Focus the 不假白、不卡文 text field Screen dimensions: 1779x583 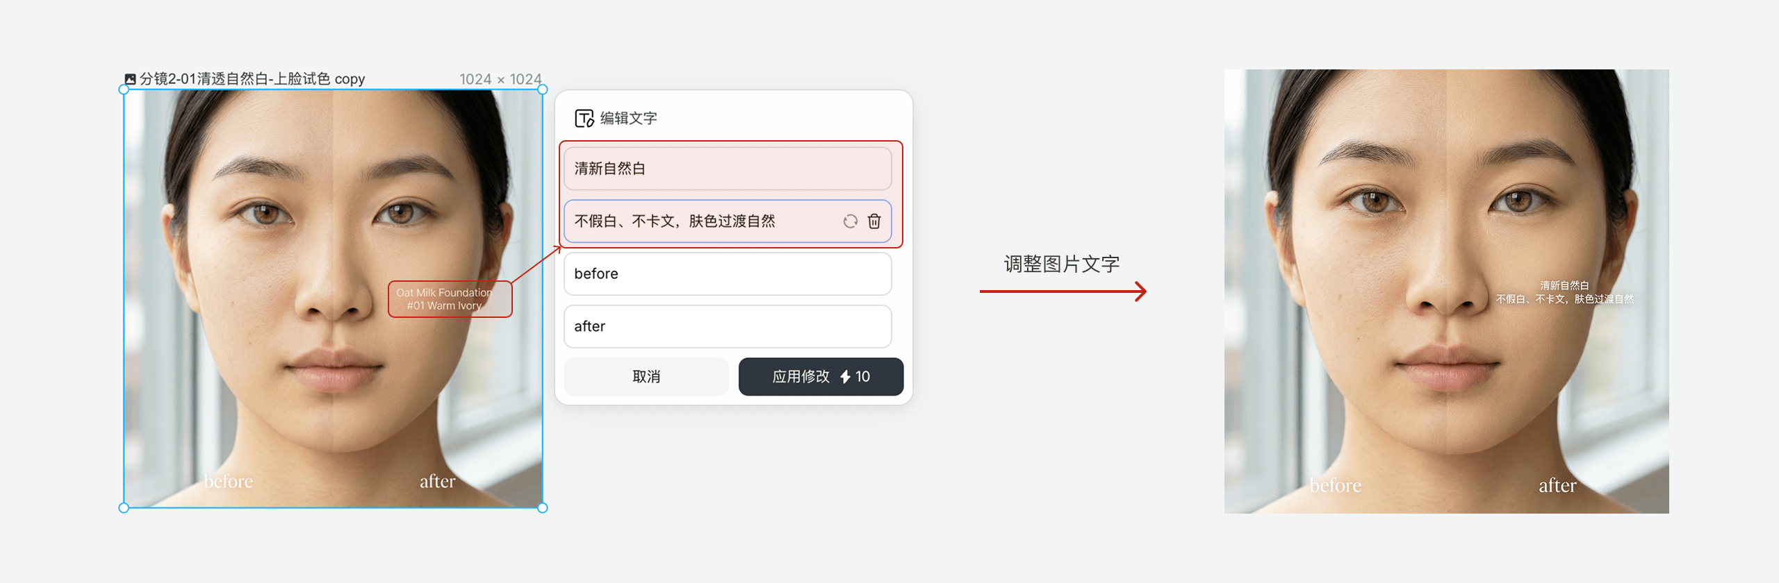[x=728, y=221]
